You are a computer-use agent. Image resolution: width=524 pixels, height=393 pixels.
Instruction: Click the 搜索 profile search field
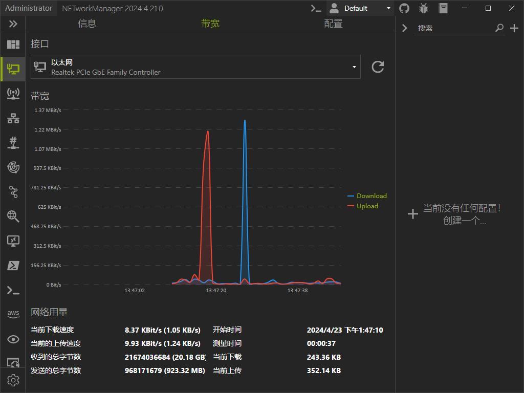coord(455,28)
